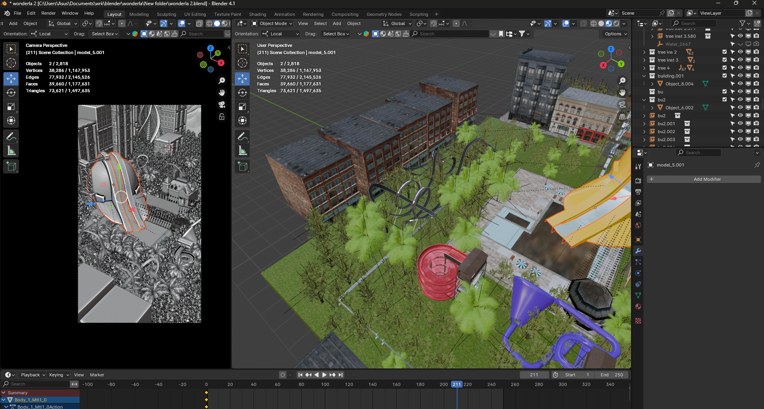This screenshot has width=764, height=409.
Task: Open the File menu
Action: click(x=18, y=13)
